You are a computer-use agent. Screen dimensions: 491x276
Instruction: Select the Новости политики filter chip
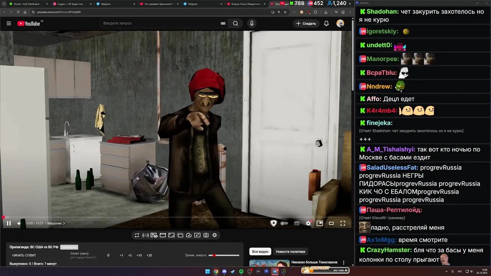(291, 251)
